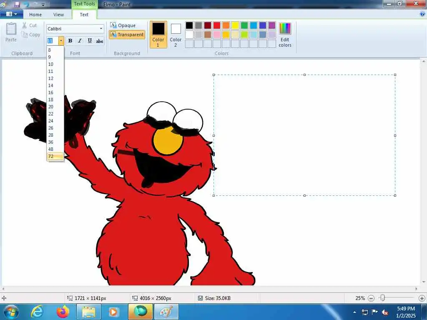This screenshot has width=427, height=320.
Task: Click the clock showing 5:49 PM
Action: pos(406,309)
